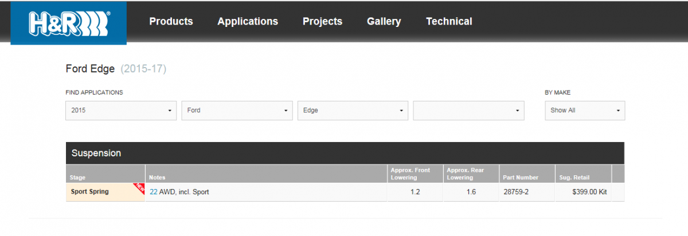Click the red NEW ribbon badge
The width and height of the screenshot is (688, 236).
coord(139,188)
